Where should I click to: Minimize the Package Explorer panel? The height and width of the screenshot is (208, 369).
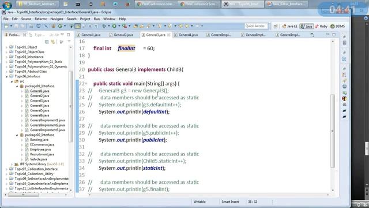62,35
